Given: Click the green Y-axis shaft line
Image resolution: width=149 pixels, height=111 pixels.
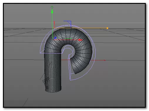Looking at the screenshot, I should pos(52,26).
